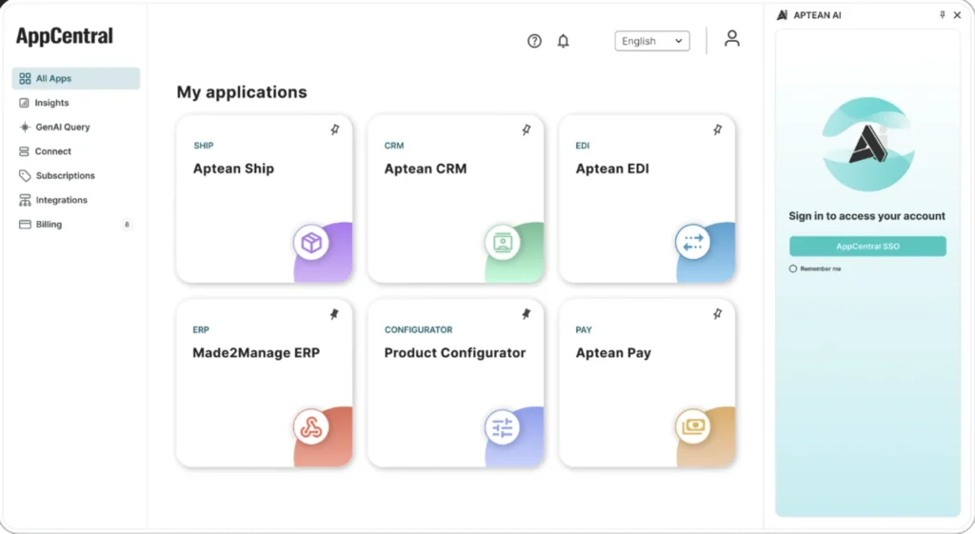The image size is (975, 534).
Task: Click the Aptean Pay cash icon
Action: [693, 426]
